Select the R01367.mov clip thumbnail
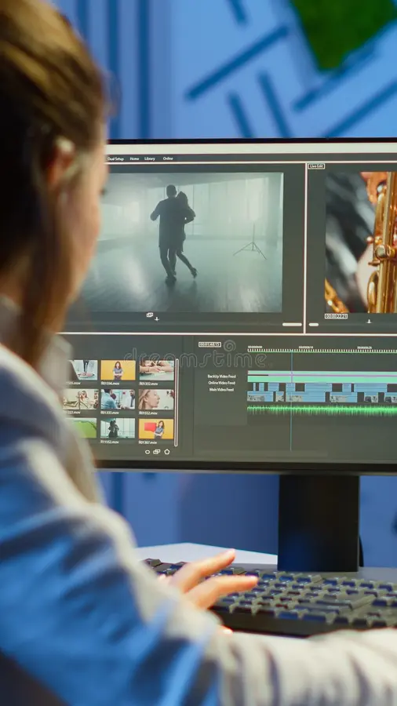397x706 pixels. pos(156,428)
